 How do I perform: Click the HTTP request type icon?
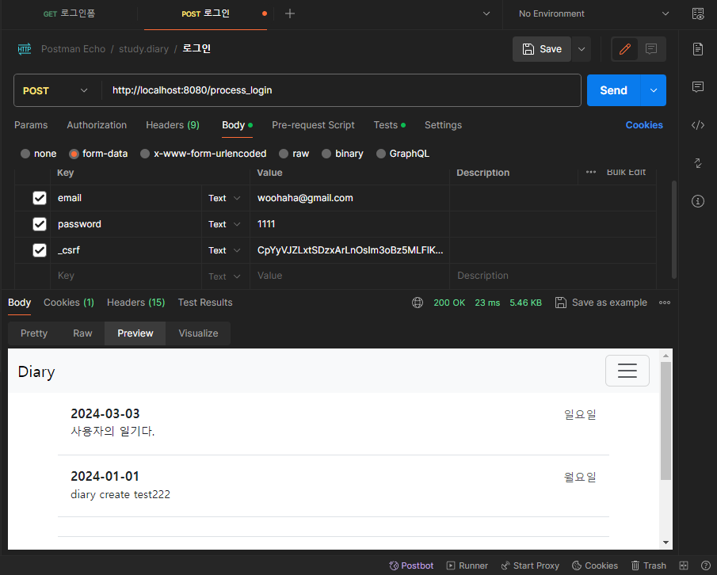(25, 49)
